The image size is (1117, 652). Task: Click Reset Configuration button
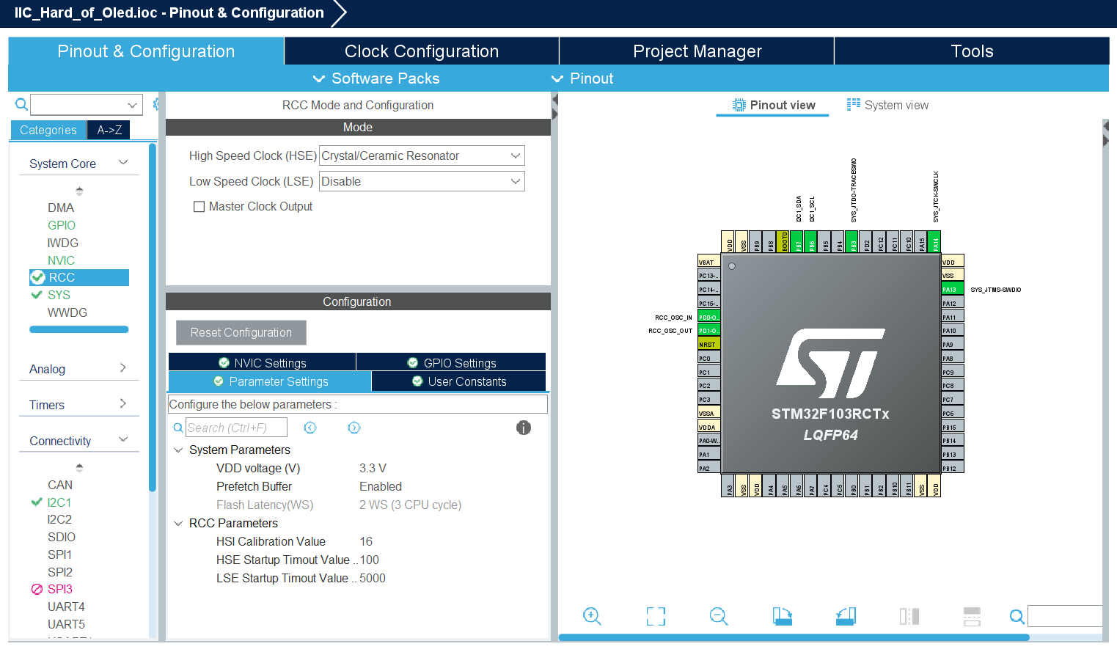click(x=241, y=332)
